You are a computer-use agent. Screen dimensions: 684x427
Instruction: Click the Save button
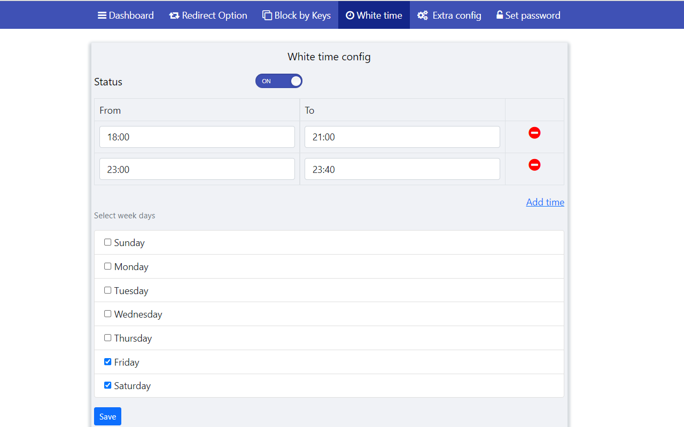pyautogui.click(x=107, y=416)
